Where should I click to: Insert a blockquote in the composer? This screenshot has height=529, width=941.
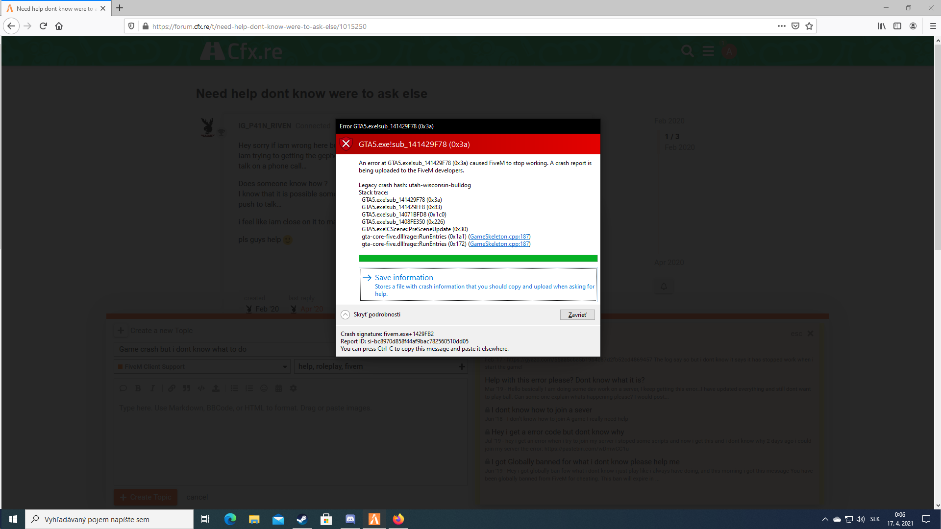click(186, 388)
